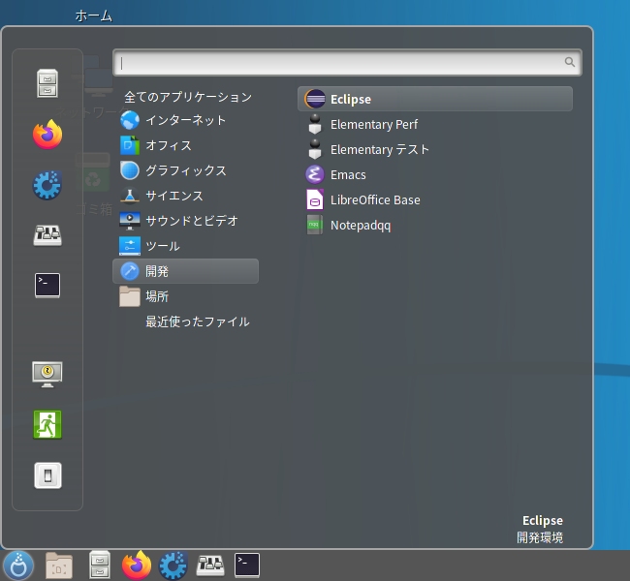
Task: Open the mixer control panel icon in sidebar
Action: [47, 235]
